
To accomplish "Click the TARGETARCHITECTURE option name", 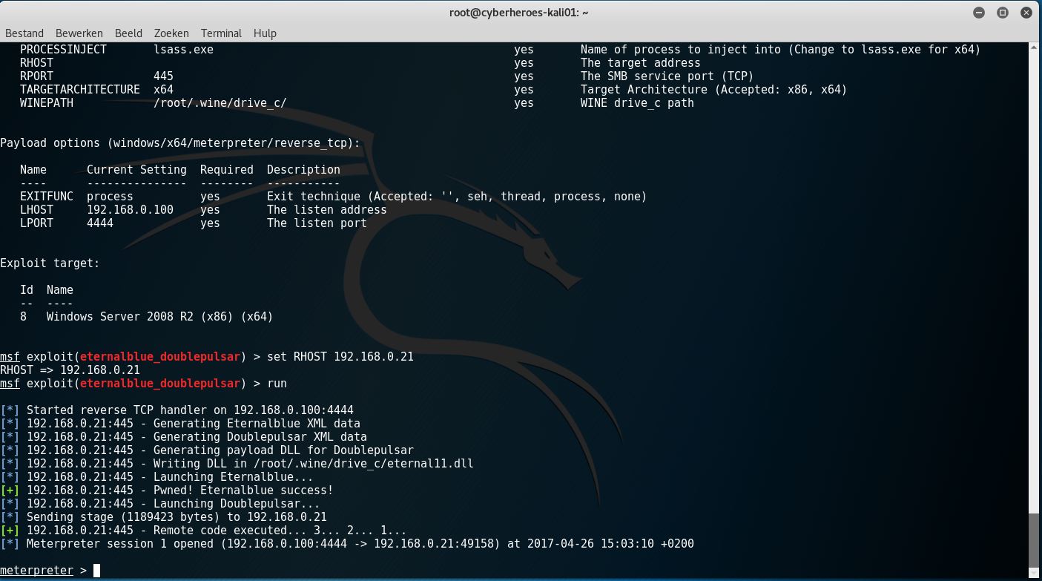I will (x=79, y=90).
